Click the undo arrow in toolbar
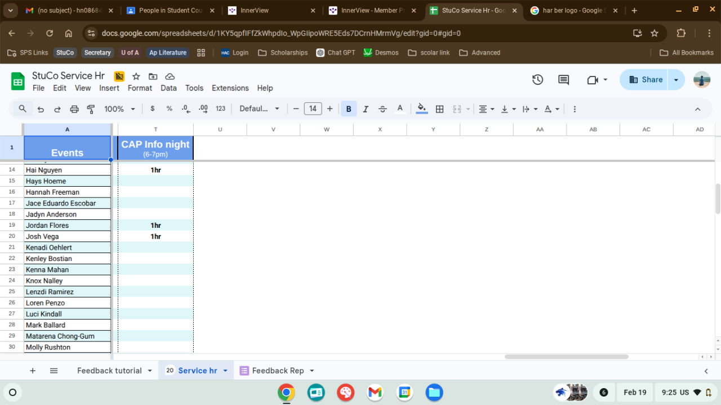Image resolution: width=721 pixels, height=405 pixels. [x=41, y=109]
